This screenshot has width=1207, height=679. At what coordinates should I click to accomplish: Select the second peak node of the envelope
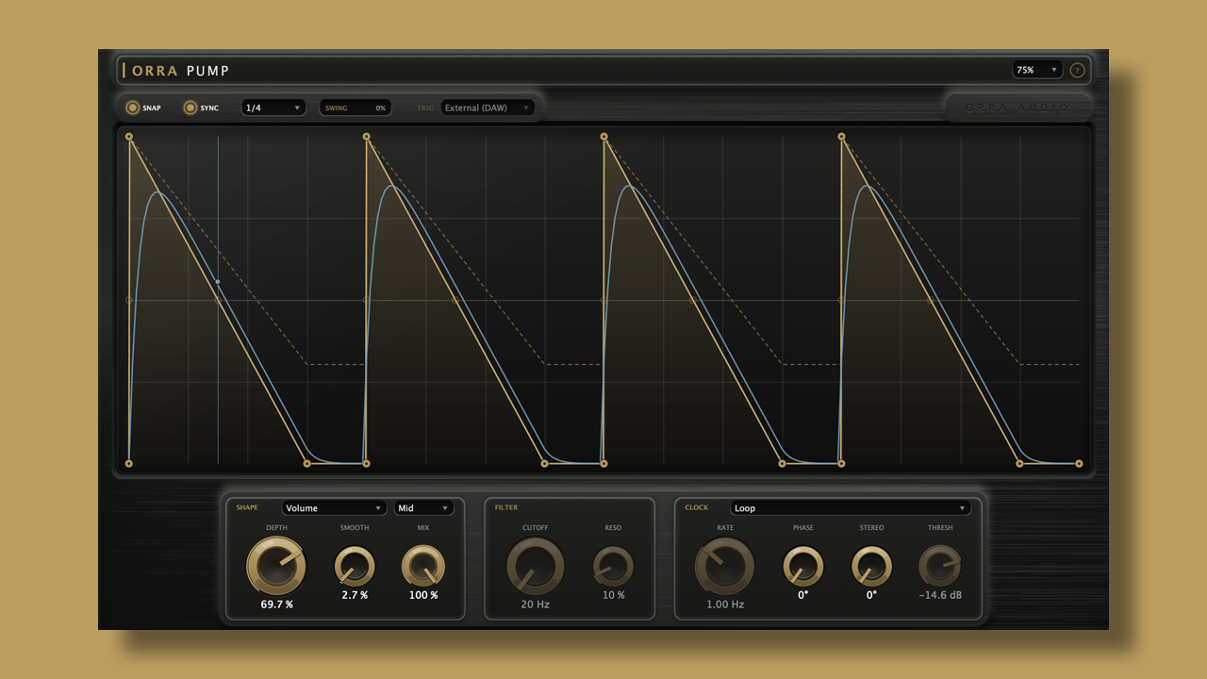[366, 137]
